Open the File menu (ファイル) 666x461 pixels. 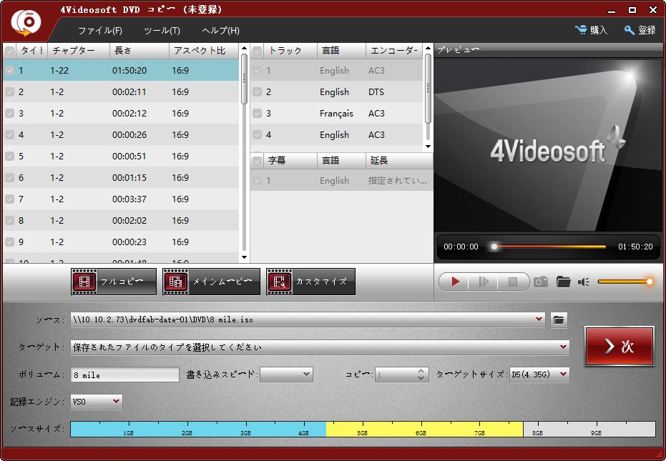click(x=100, y=31)
